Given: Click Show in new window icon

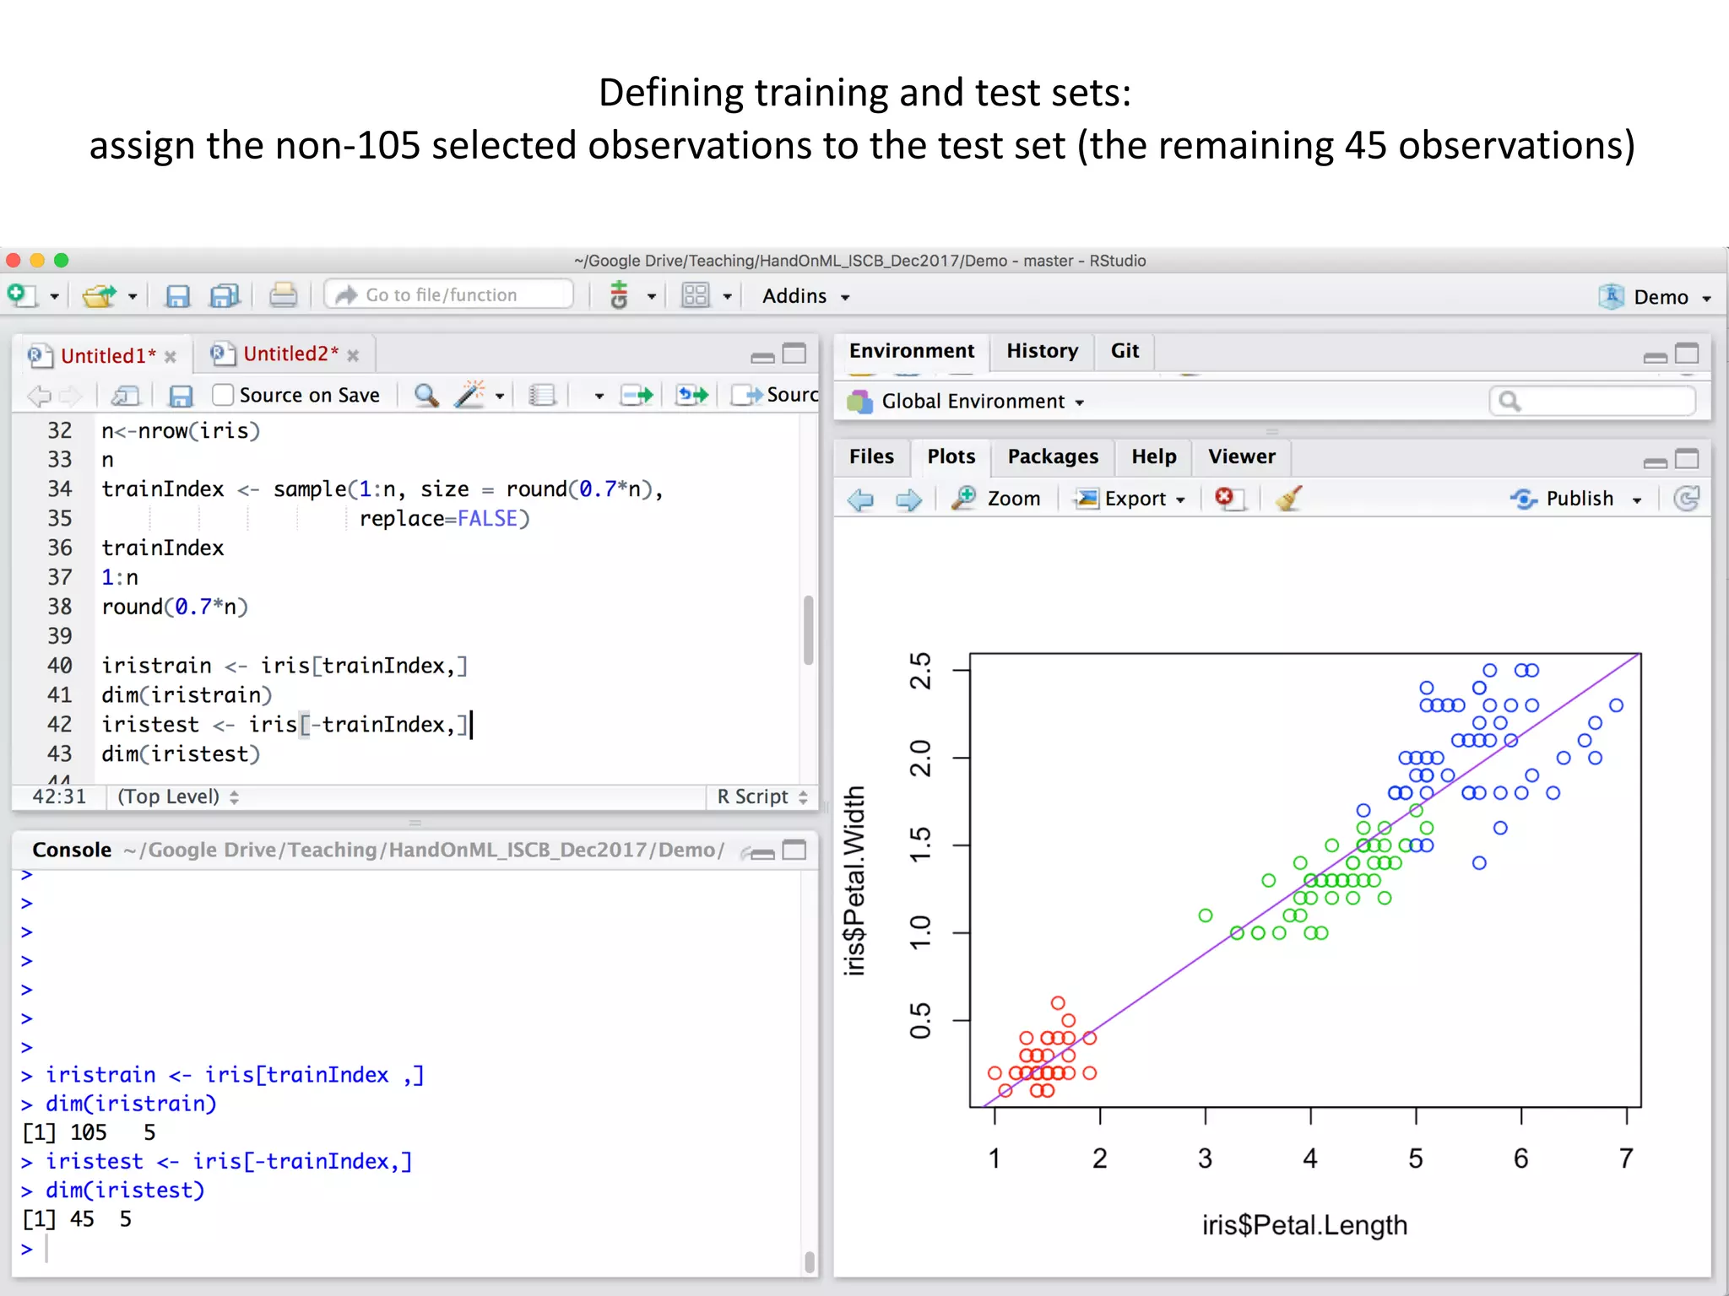Looking at the screenshot, I should pyautogui.click(x=126, y=395).
